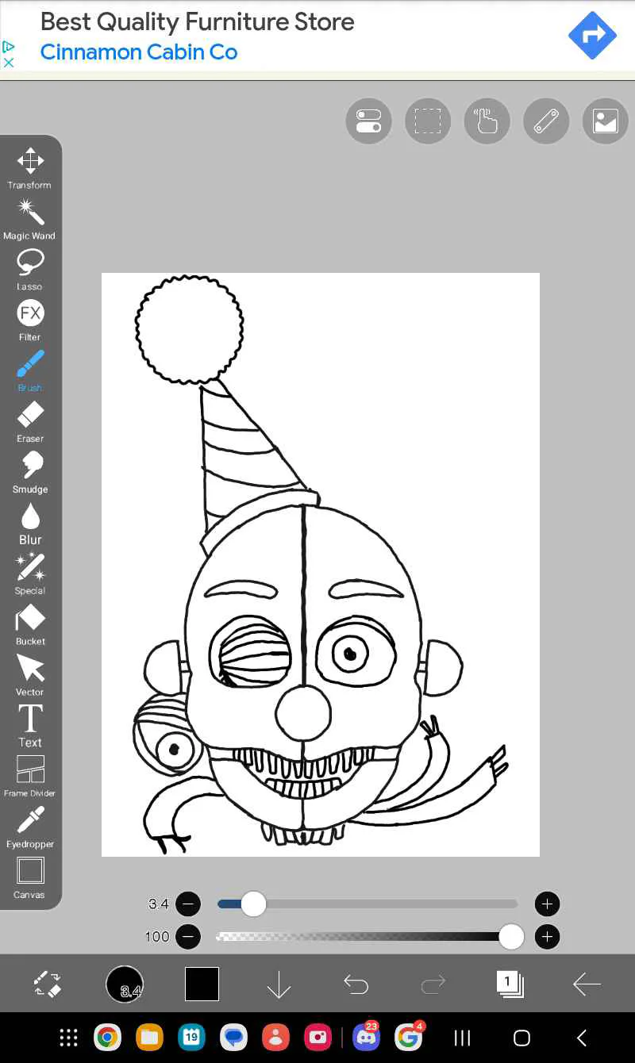The height and width of the screenshot is (1063, 635).
Task: Decrease brush thickness with minus button
Action: click(188, 904)
